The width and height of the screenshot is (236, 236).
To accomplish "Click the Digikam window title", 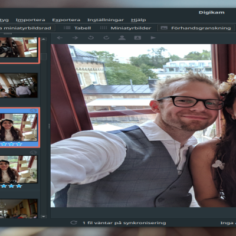I will click(x=211, y=12).
